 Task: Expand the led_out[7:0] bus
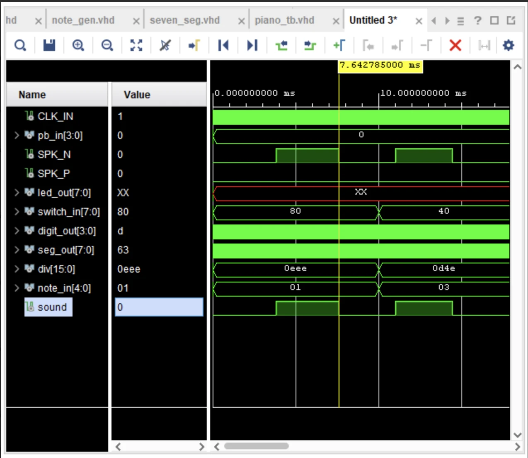[17, 192]
